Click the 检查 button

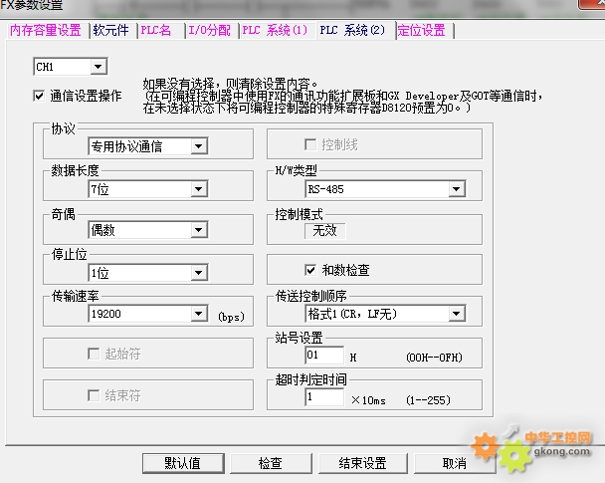[x=271, y=463]
